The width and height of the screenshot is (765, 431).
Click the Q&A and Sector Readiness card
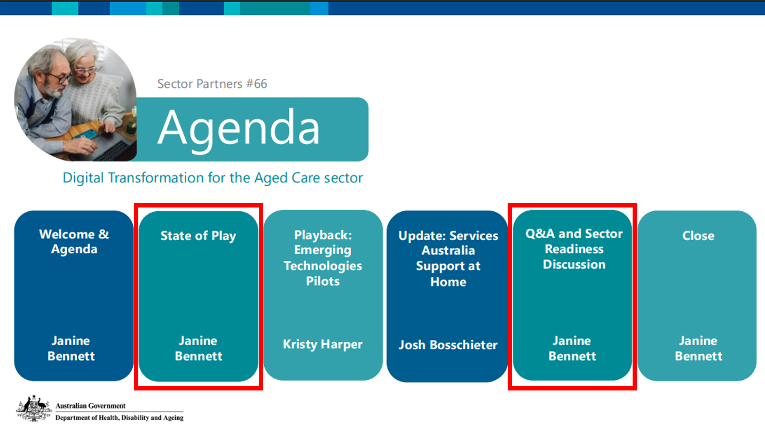point(572,295)
